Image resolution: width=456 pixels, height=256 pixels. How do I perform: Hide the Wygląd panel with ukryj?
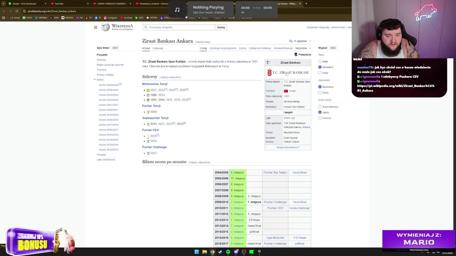[x=333, y=48]
